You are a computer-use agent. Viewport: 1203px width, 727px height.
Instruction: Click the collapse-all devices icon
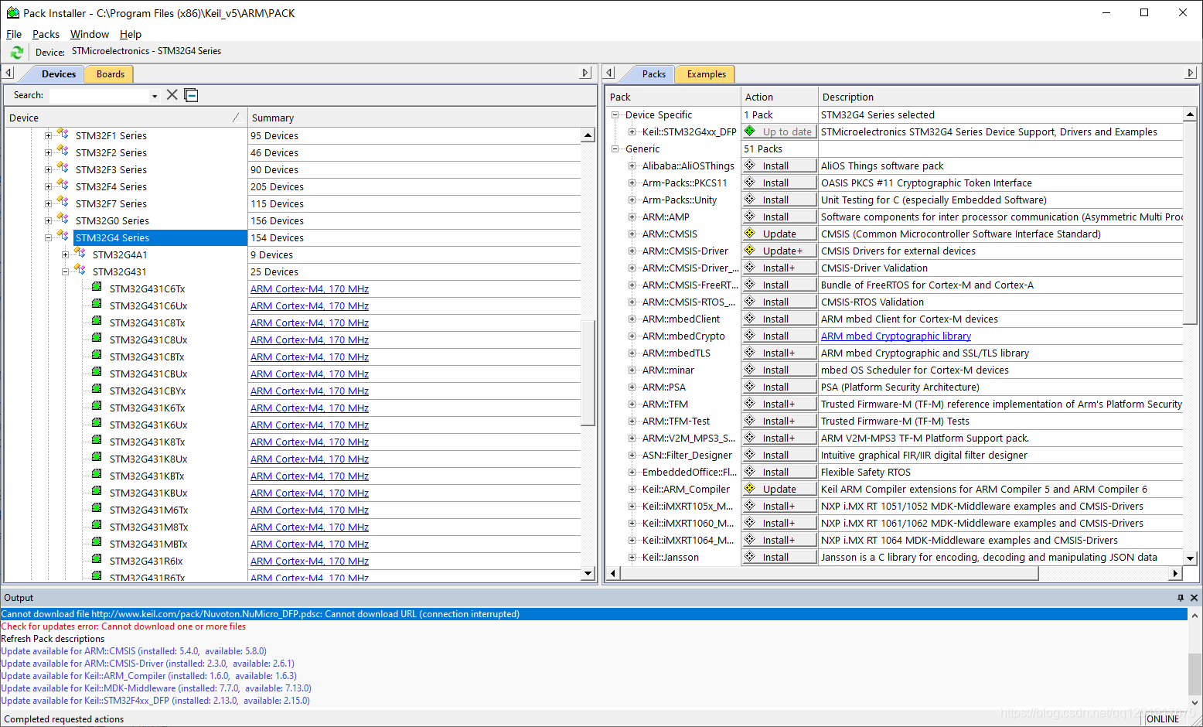point(192,95)
